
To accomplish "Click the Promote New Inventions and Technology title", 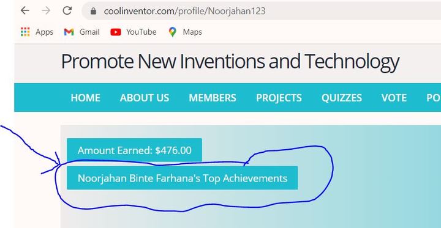I will tap(230, 62).
